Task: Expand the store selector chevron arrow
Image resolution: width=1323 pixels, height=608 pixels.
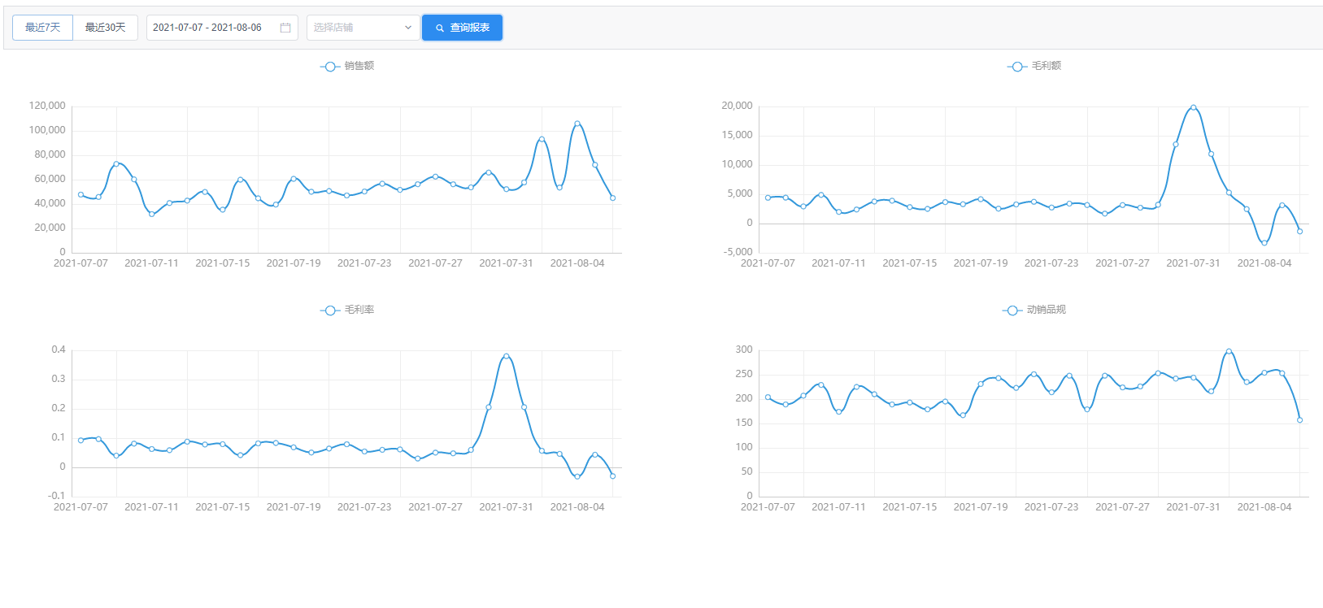Action: coord(408,28)
